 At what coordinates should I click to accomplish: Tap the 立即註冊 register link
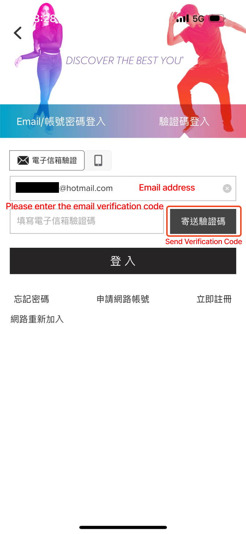coord(214,299)
